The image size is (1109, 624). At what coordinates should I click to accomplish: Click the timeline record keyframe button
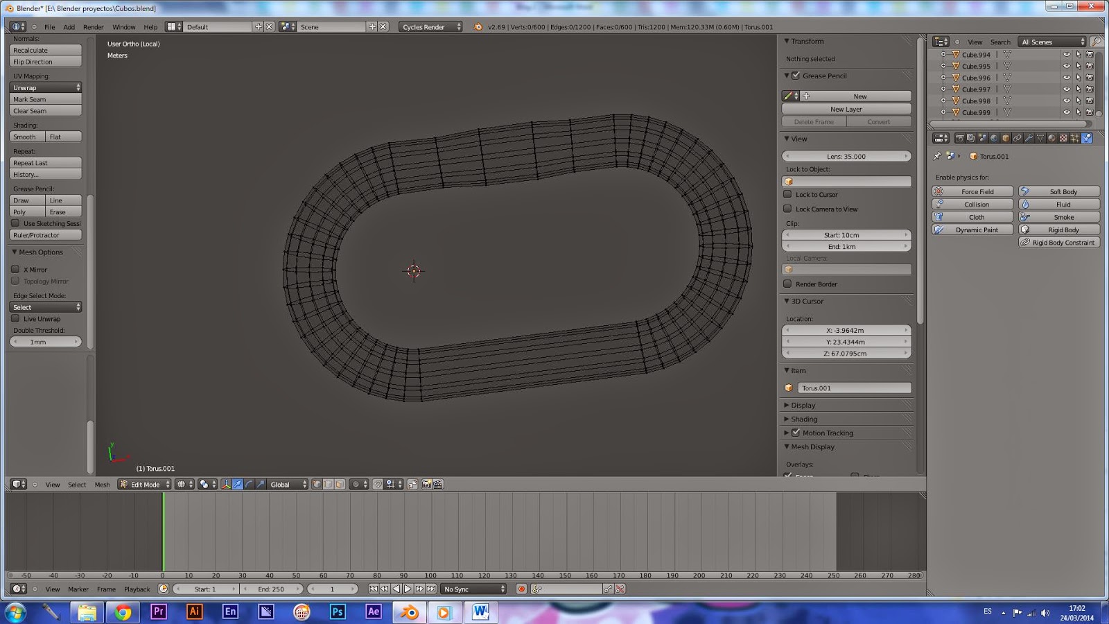click(521, 589)
